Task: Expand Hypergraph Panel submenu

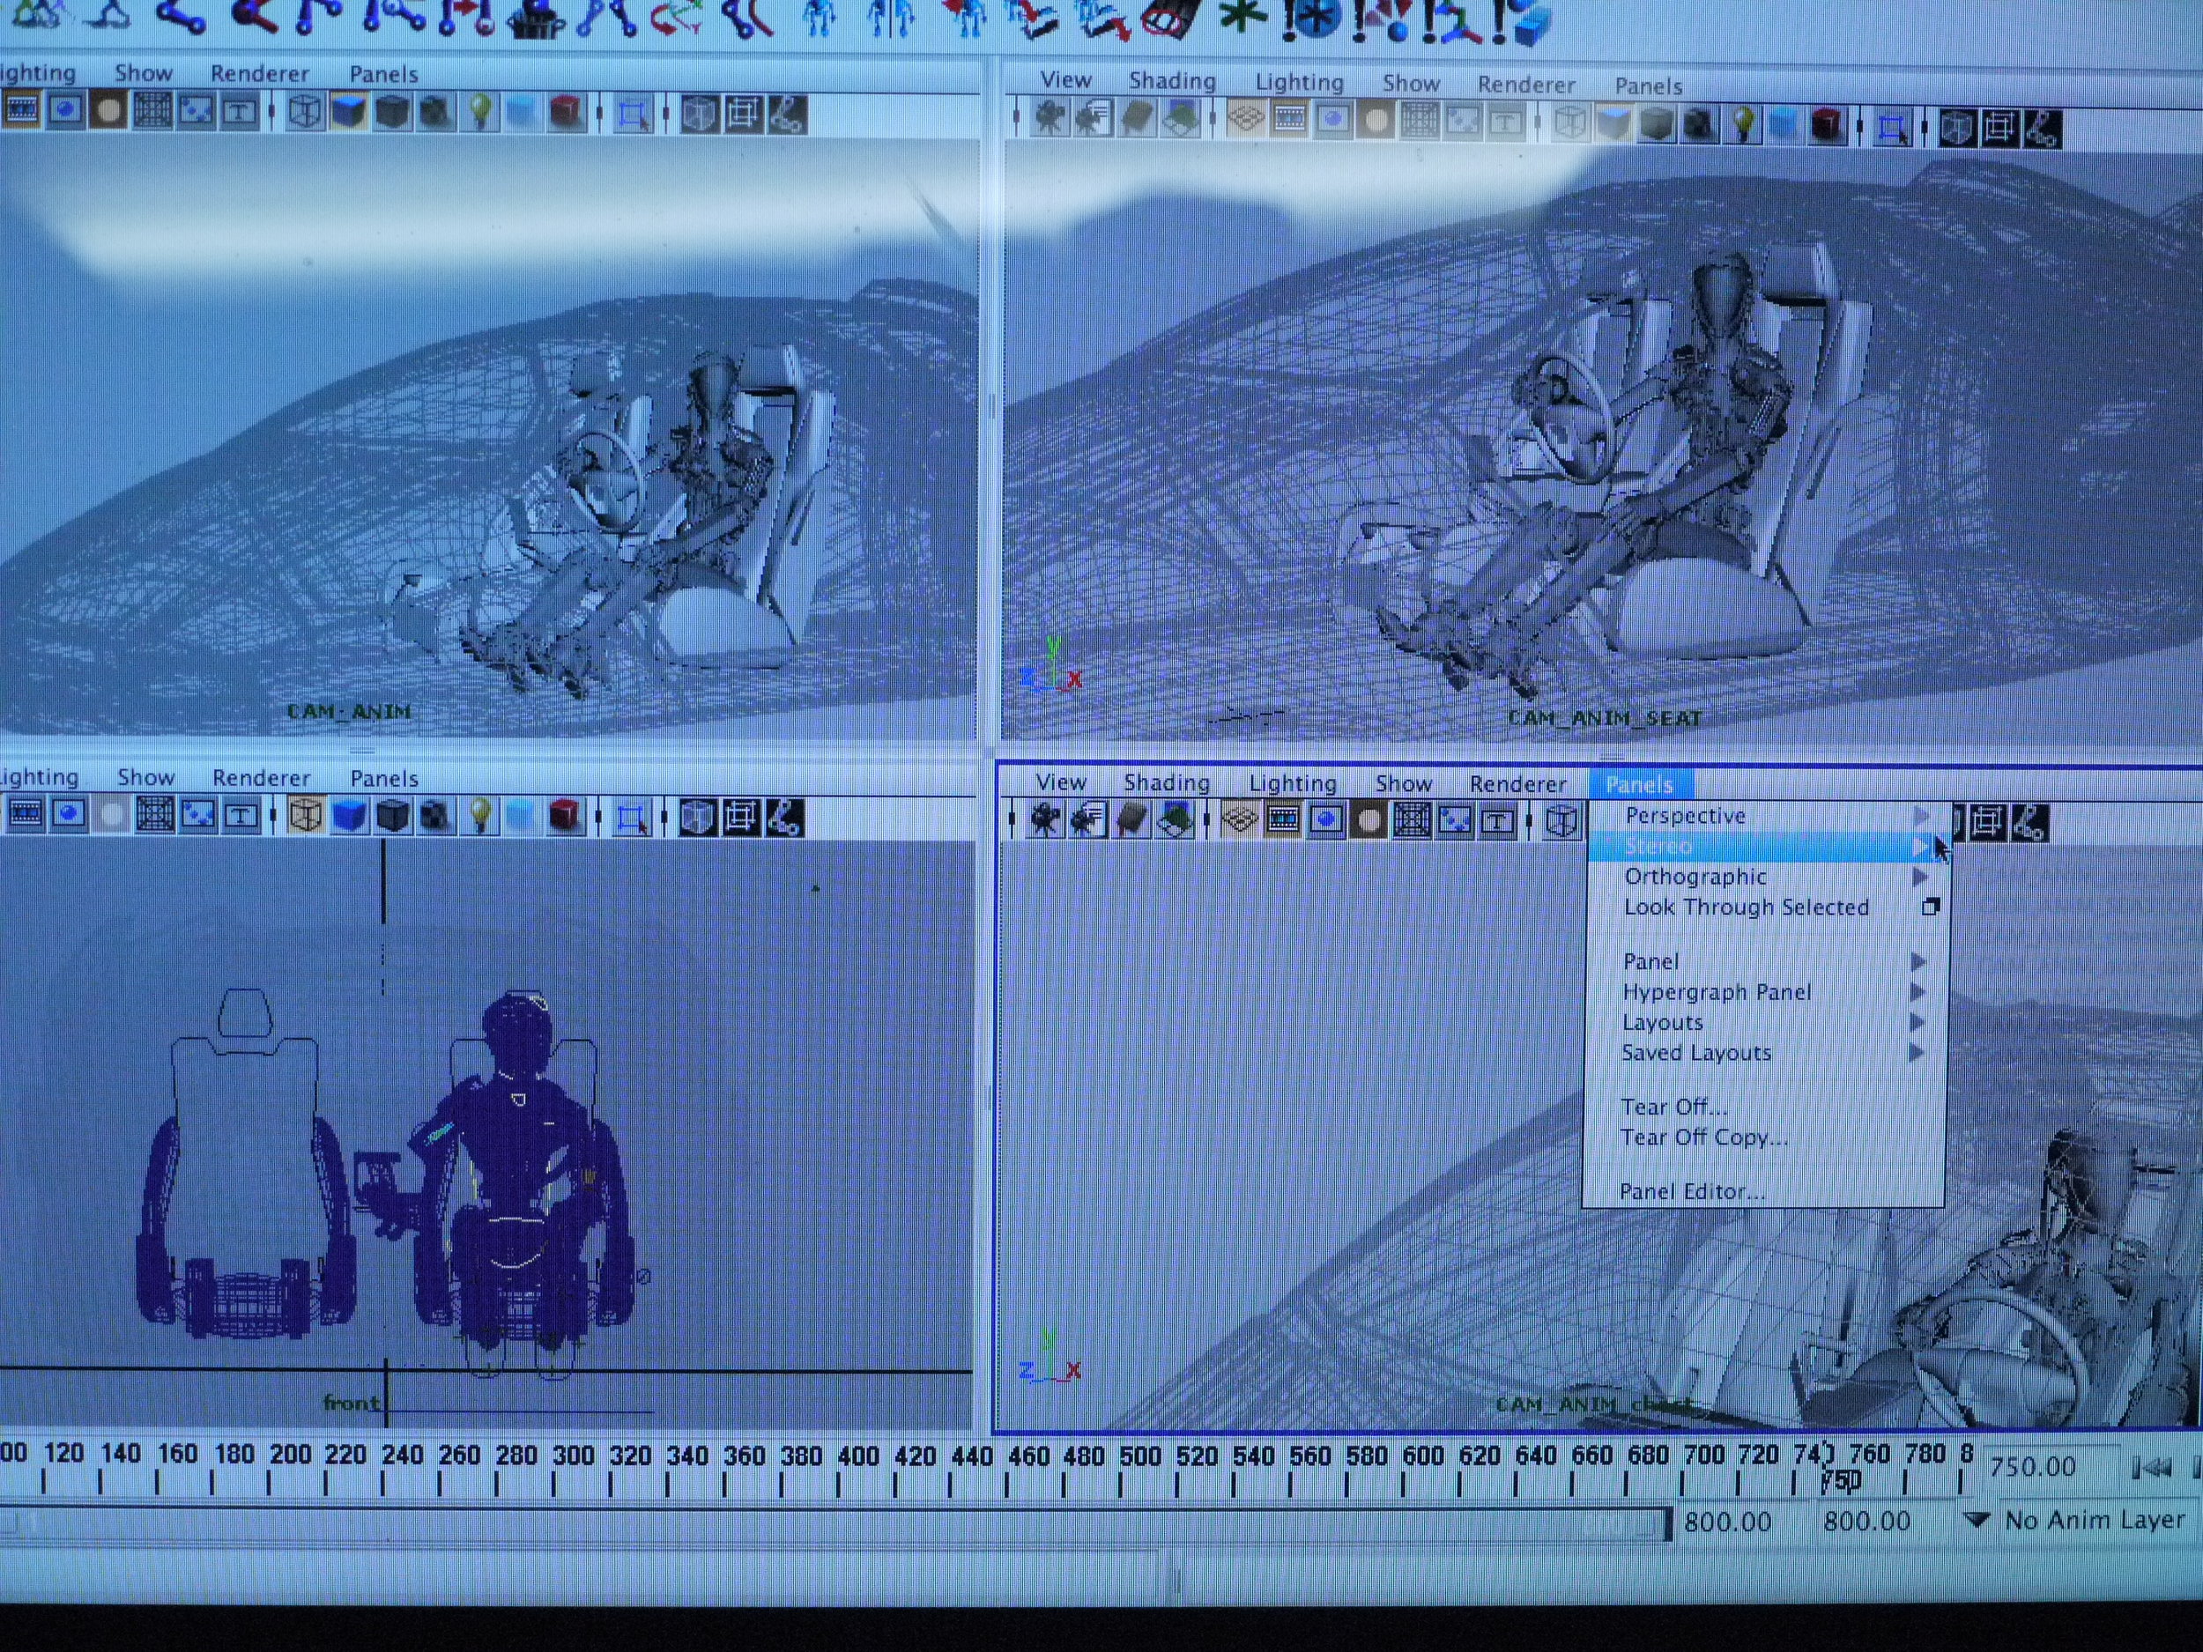Action: click(1764, 992)
